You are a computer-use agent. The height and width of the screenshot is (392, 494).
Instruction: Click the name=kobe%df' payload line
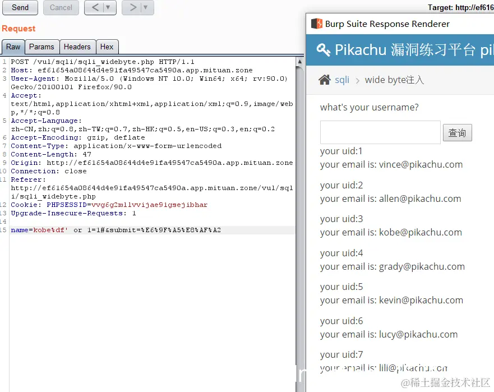[116, 230]
